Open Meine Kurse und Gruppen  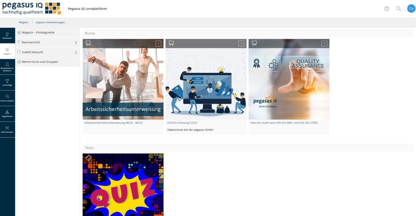coord(40,62)
